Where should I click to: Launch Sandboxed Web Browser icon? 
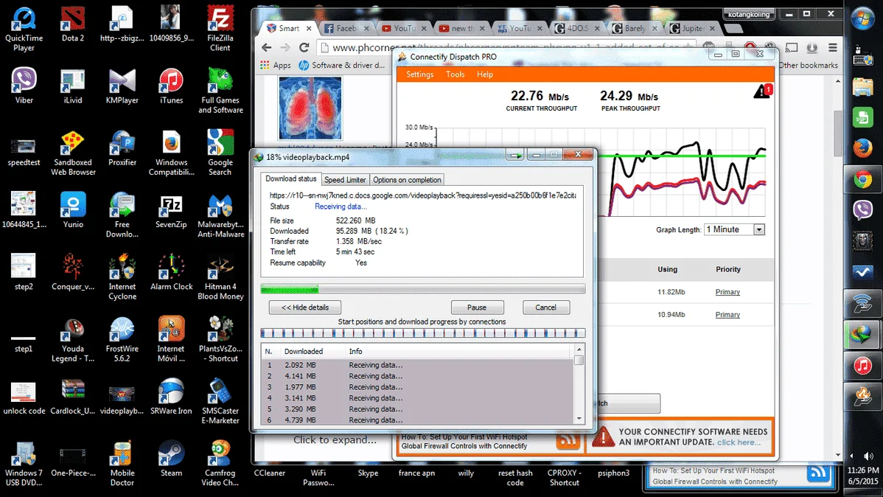tap(73, 153)
